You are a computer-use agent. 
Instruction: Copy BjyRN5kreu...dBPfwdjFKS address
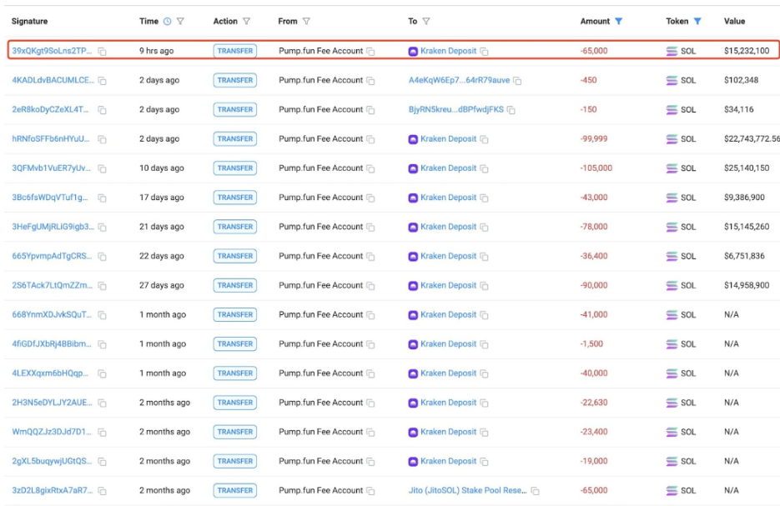click(x=511, y=110)
